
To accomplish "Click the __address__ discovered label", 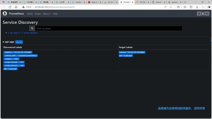I will 18,52.
